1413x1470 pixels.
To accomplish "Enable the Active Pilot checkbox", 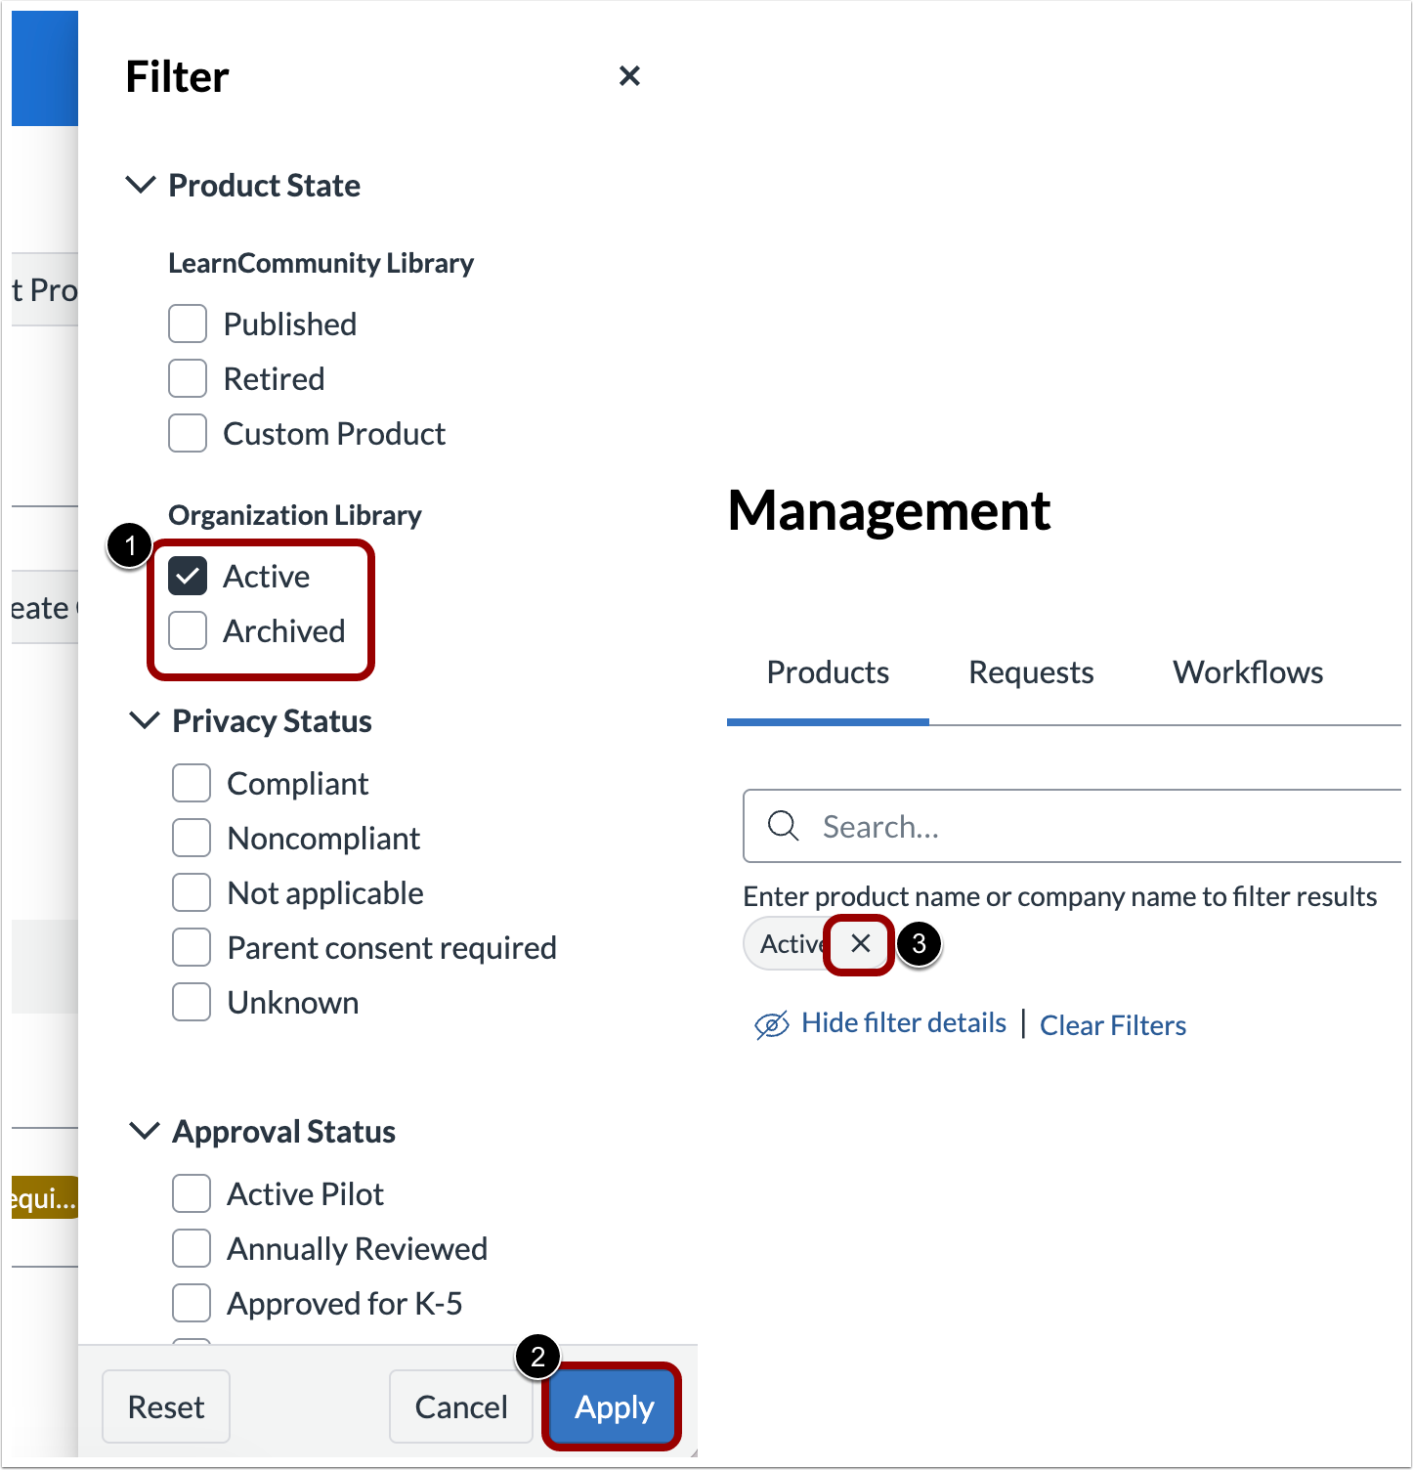I will pos(192,1193).
